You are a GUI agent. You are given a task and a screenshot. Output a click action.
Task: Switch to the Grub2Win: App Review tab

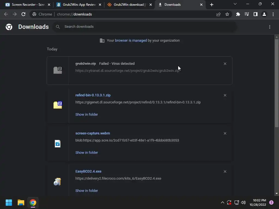(x=78, y=5)
